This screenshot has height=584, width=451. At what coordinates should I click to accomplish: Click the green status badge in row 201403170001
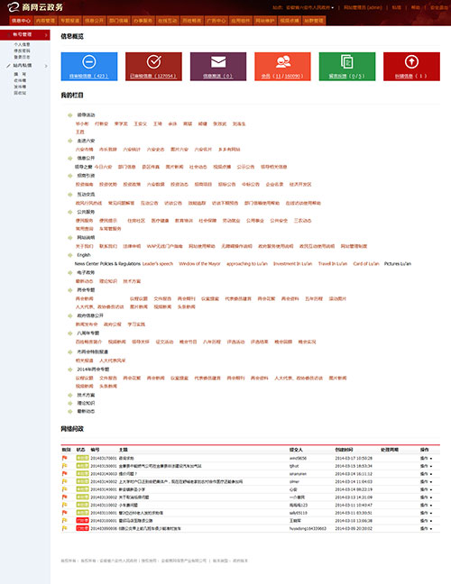[x=82, y=458]
